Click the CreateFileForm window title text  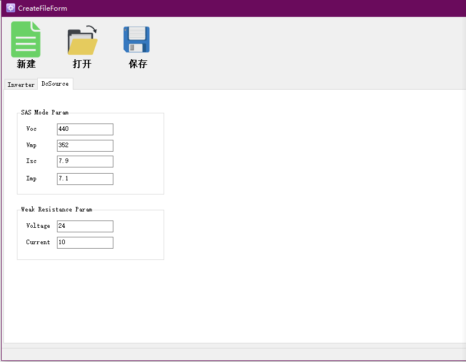point(43,8)
